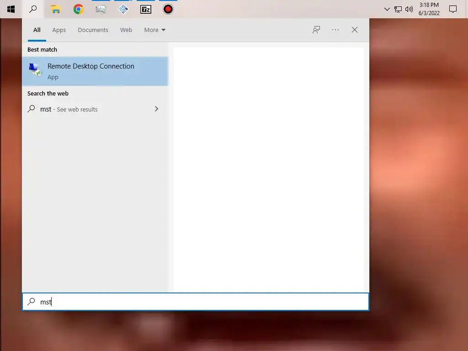Switch to the Documents search tab
468x351 pixels.
tap(93, 30)
